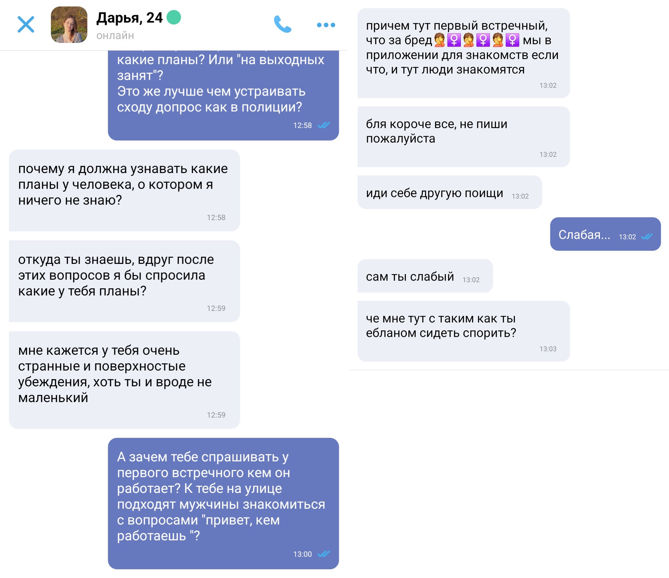
Task: Open Дарья's profile photo thumbnail
Action: point(69,24)
